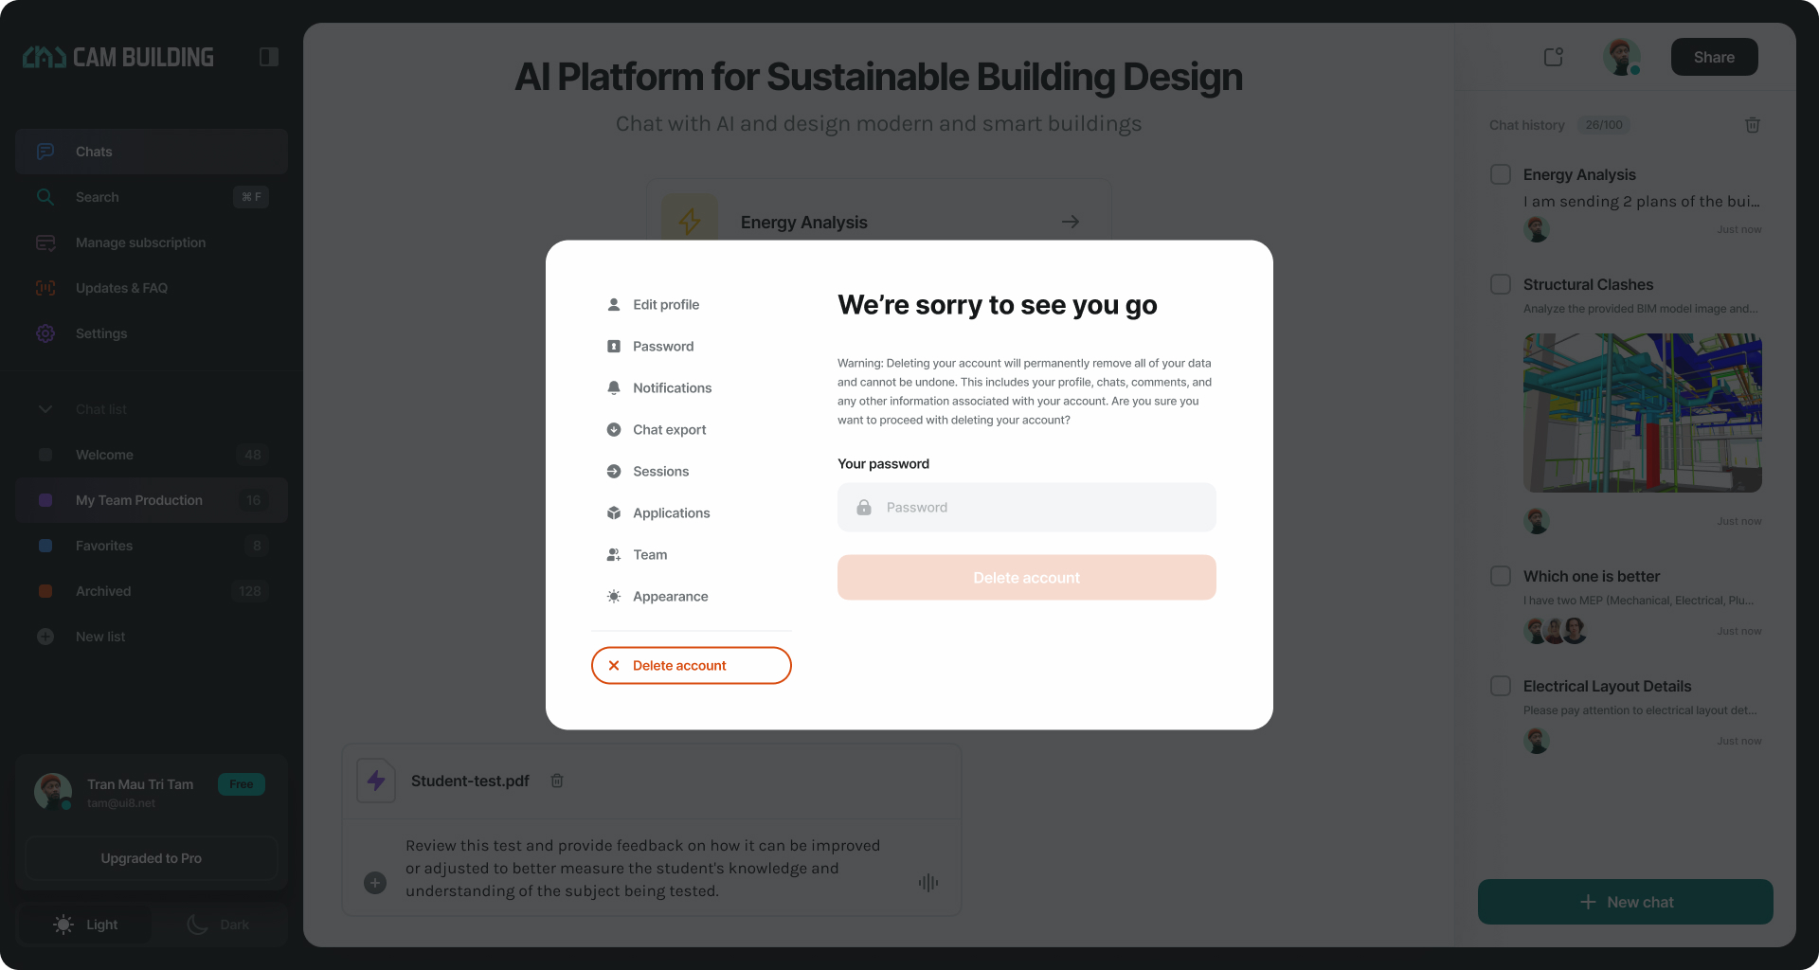The image size is (1819, 970).
Task: Collapse the sidebar panel icon
Action: pos(268,57)
